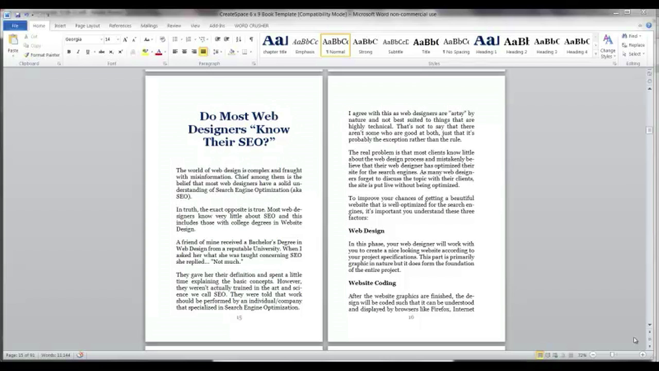Align text to the left
This screenshot has height=371, width=659.
coord(175,52)
